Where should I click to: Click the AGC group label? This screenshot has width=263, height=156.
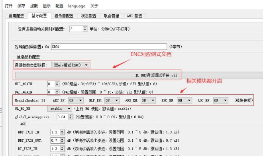pyautogui.click(x=23, y=124)
